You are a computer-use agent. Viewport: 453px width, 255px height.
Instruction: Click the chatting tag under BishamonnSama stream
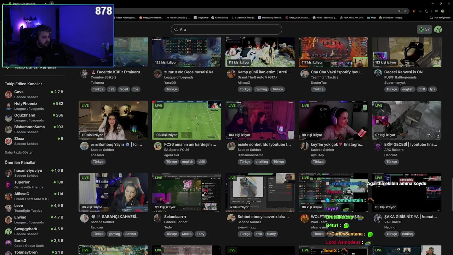tap(262, 161)
